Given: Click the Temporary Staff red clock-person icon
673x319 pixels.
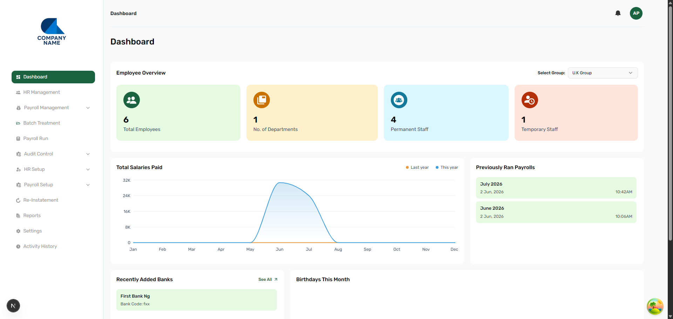Looking at the screenshot, I should pyautogui.click(x=530, y=100).
